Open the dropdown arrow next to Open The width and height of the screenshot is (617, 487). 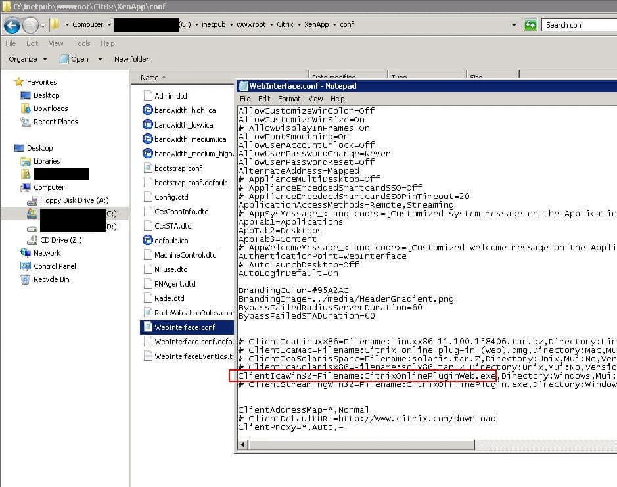click(x=100, y=59)
